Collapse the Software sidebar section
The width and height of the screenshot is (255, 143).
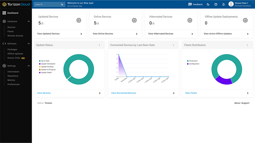tap(29, 44)
